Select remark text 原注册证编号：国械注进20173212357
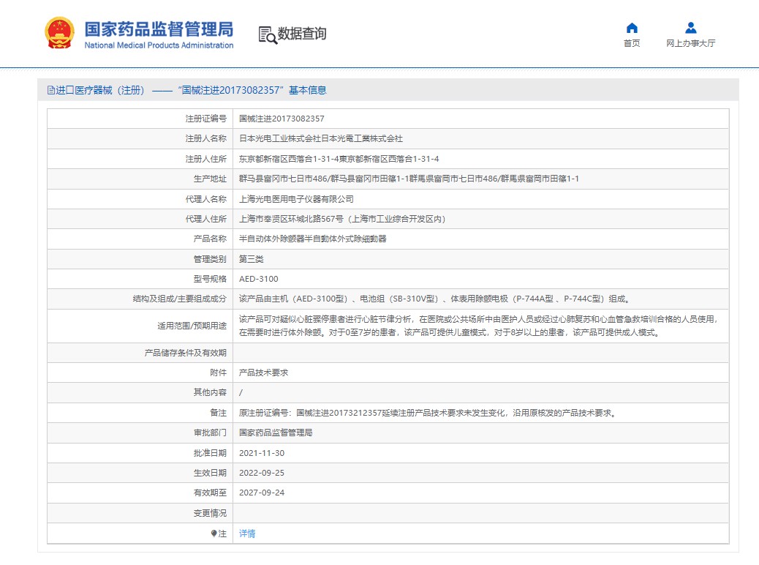Viewport: 759px width, 565px height. pyautogui.click(x=311, y=413)
